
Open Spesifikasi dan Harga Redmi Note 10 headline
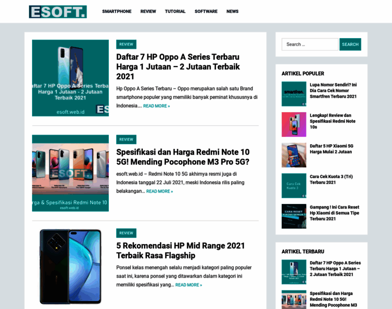tap(183, 157)
